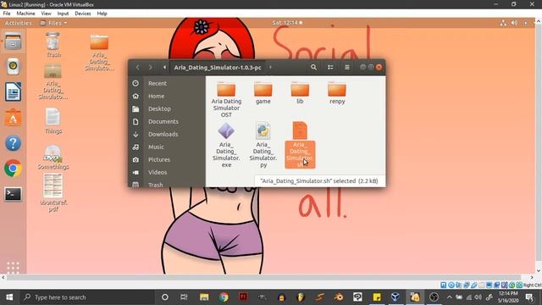The width and height of the screenshot is (542, 305).
Task: Open the Files app menu in top bar
Action: (x=53, y=23)
